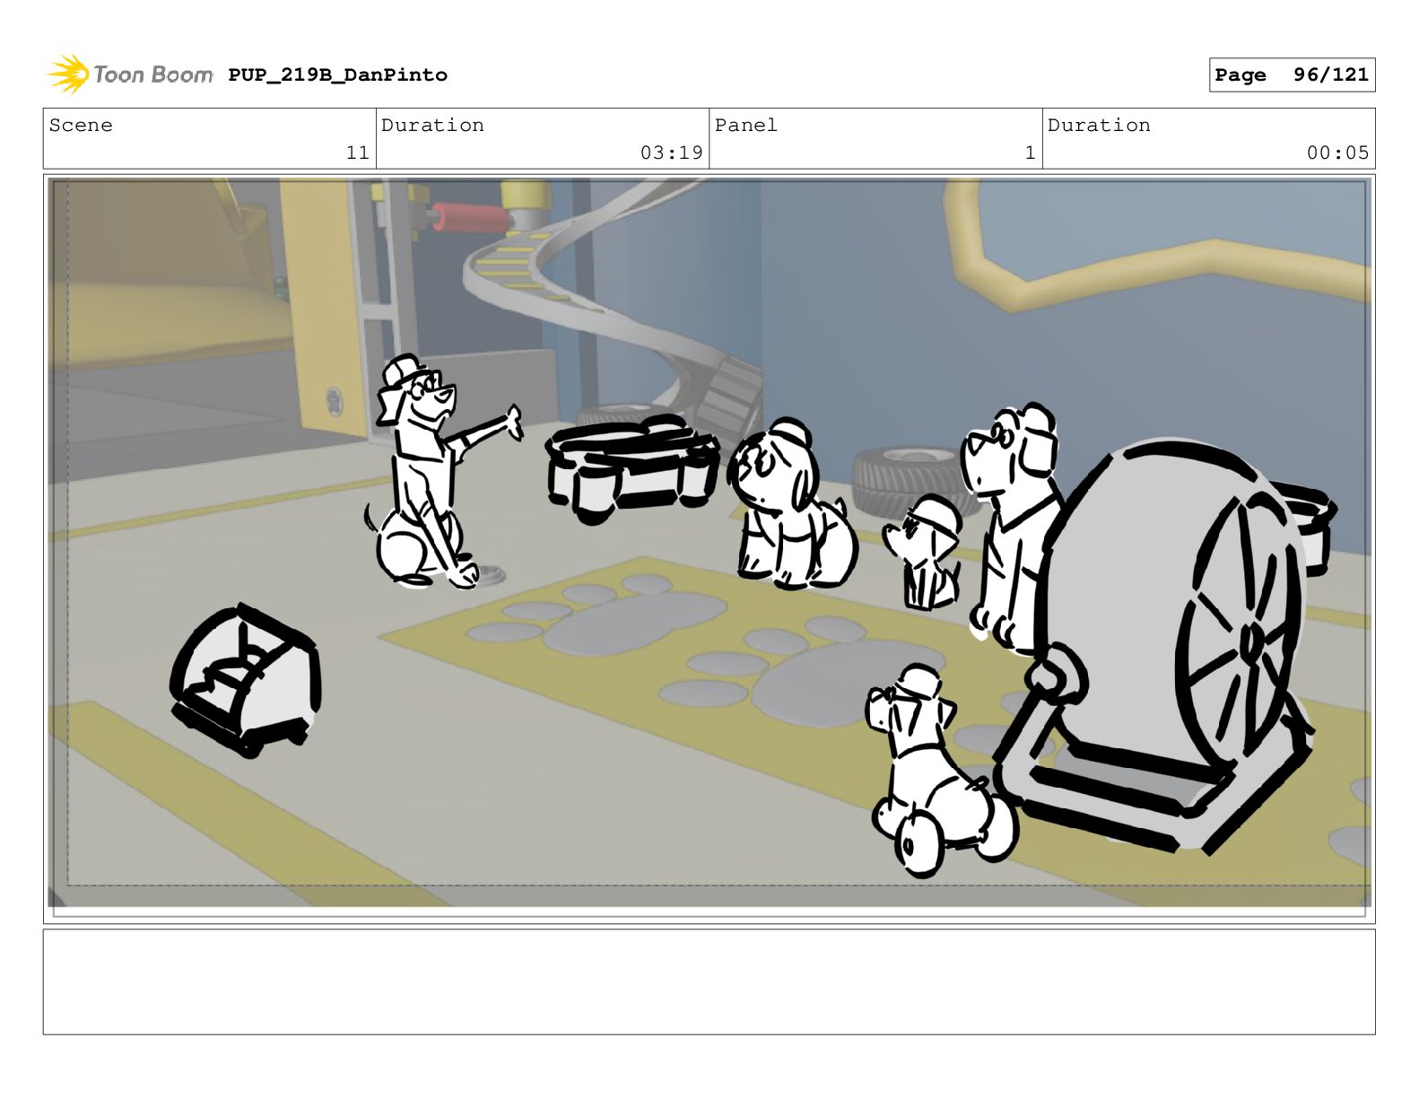1419x1099 pixels.
Task: Select the panel number 1
Action: [1030, 153]
